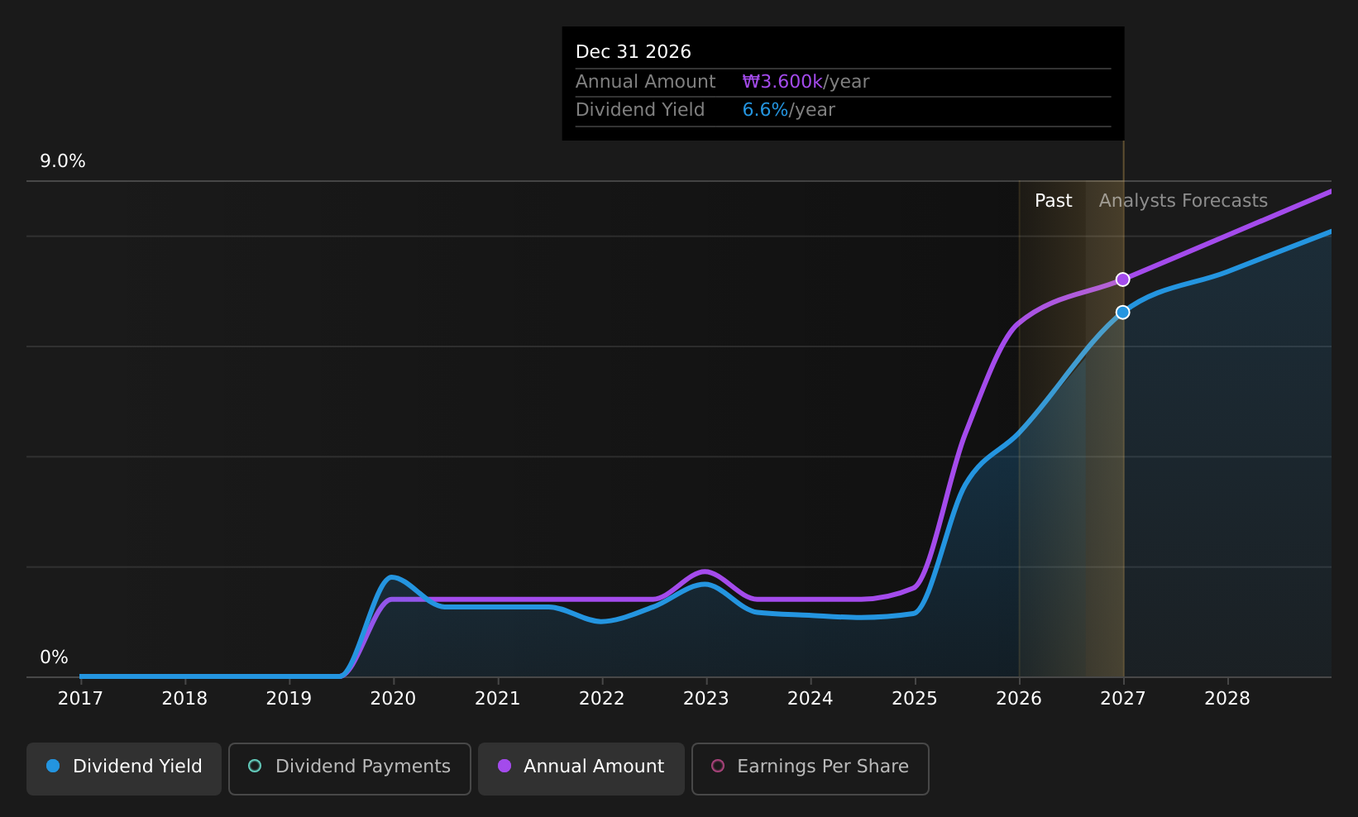Toggle the Dividend Yield legend button
Screen dimensions: 1358x817
point(124,768)
